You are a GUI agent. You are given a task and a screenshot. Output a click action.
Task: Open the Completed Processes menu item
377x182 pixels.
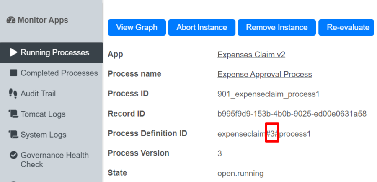(52, 73)
